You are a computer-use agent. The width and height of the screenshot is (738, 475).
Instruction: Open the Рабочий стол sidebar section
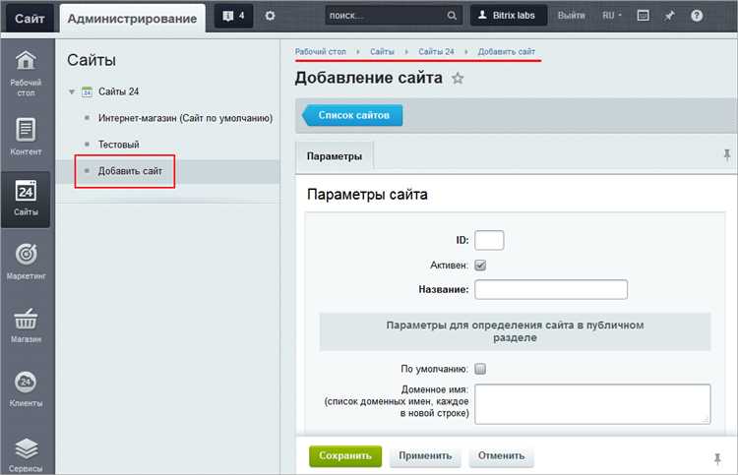(x=26, y=73)
